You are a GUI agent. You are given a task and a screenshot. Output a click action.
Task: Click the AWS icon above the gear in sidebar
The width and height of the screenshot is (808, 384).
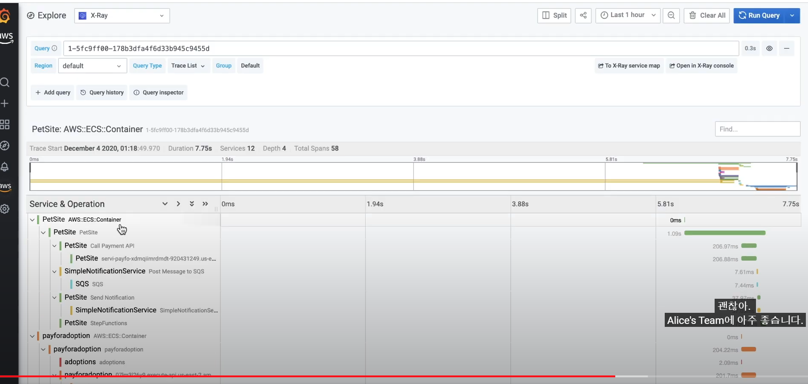(5, 187)
